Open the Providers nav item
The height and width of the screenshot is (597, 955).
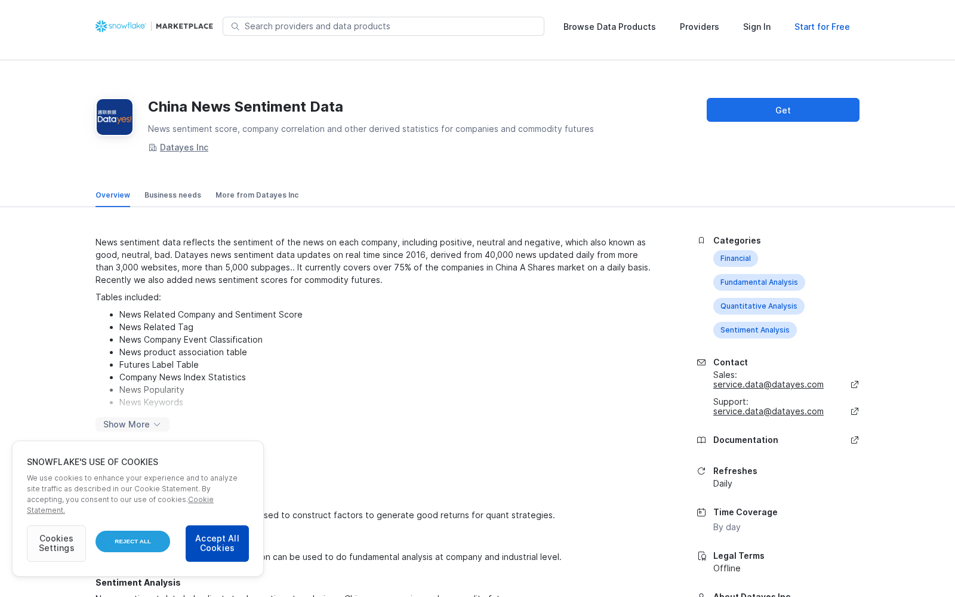[x=700, y=27]
